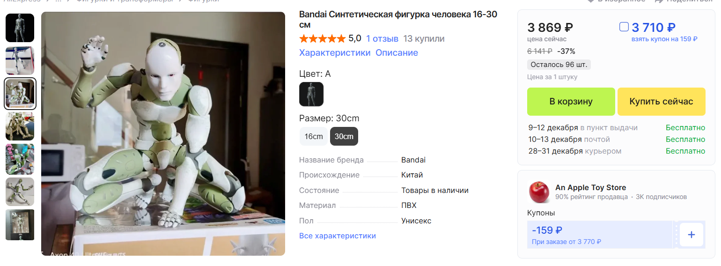
Task: Select the first gray figure thumbnail
Action: tap(20, 28)
